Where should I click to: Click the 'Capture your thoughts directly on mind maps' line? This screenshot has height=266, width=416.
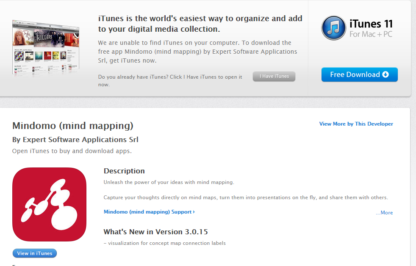[x=246, y=197]
